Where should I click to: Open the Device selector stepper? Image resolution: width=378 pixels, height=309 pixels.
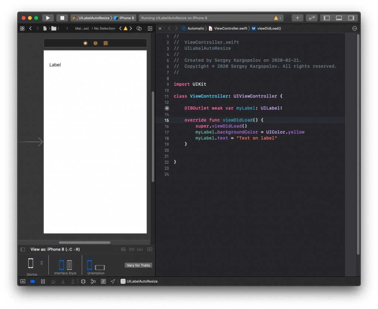click(x=42, y=263)
